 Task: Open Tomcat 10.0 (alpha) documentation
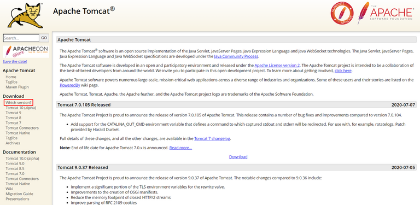click(x=22, y=159)
